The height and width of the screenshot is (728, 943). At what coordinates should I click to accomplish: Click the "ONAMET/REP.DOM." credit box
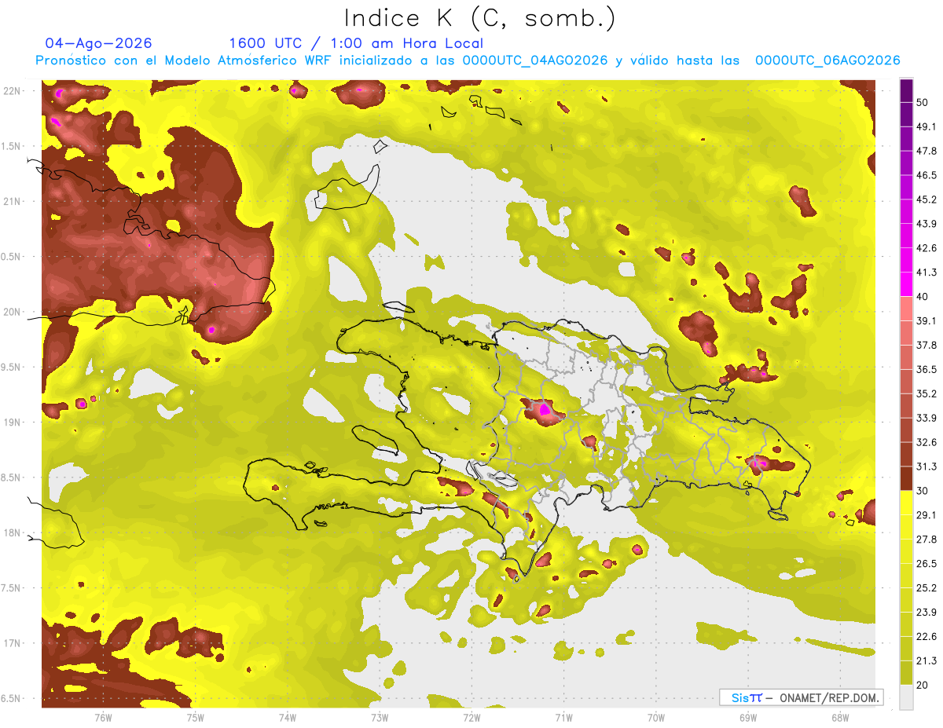pyautogui.click(x=801, y=697)
